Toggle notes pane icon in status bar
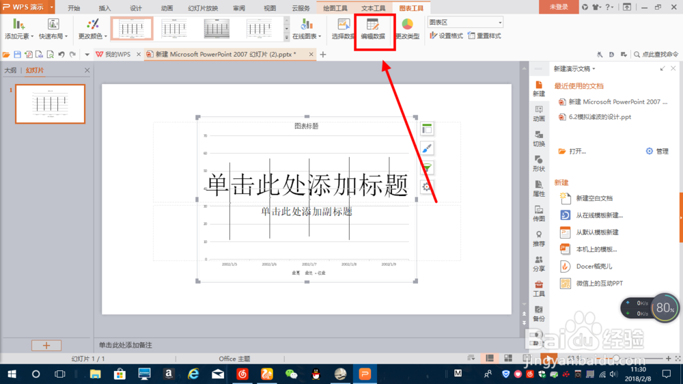683x384 pixels. tap(471, 358)
